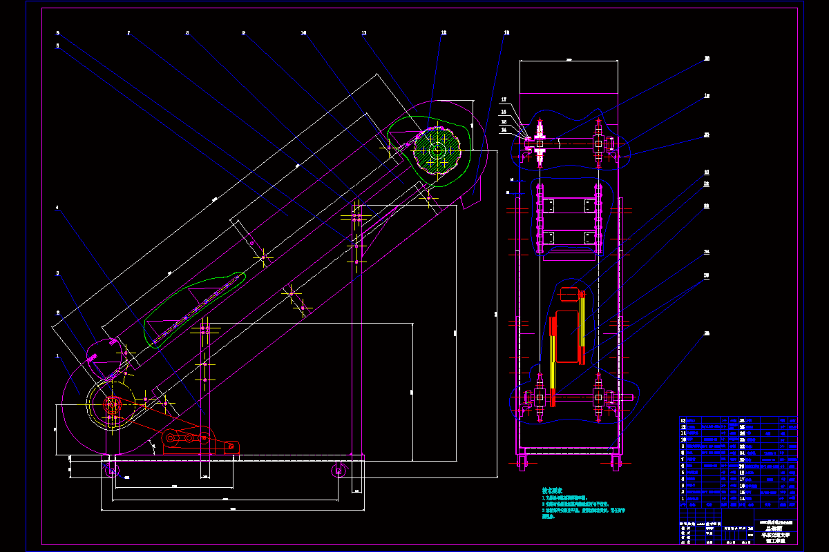
Task: Click callout label 17 in side view
Action: tap(504, 100)
